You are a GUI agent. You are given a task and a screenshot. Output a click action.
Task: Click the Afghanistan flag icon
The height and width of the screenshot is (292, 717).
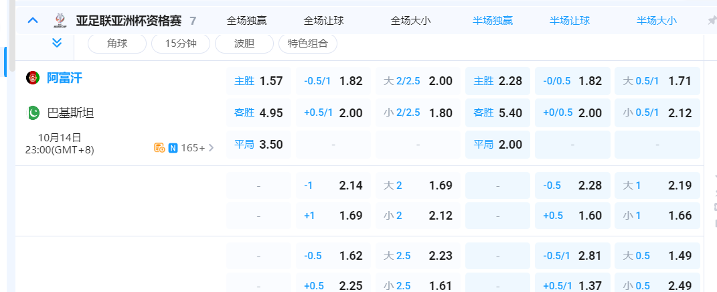33,78
